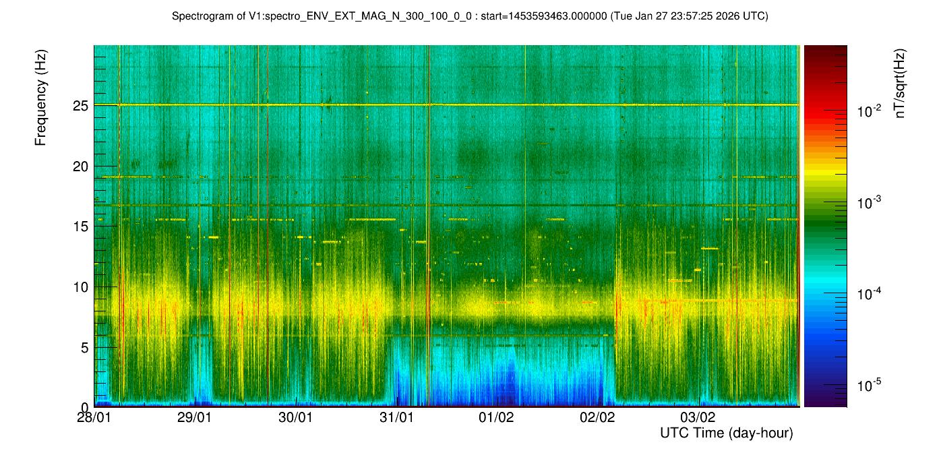Click the Frequency (Hz) axis label
Image resolution: width=941 pixels, height=453 pixels.
[x=41, y=102]
